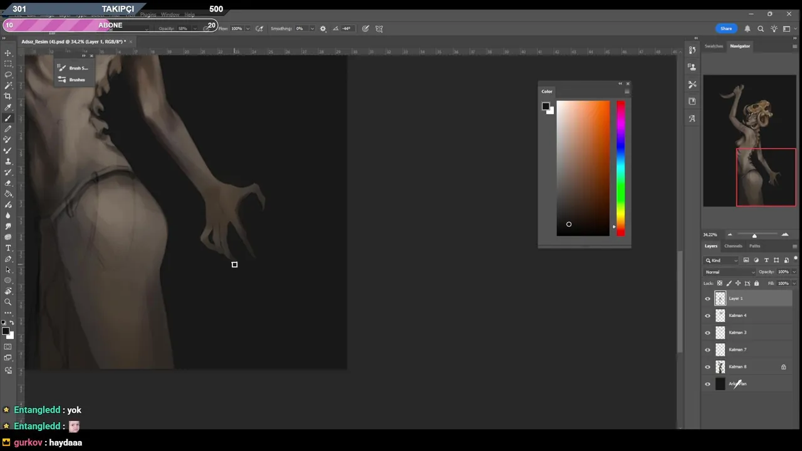Screen dimensions: 802x451
Task: Click the Navigator zoom slider handle
Action: (x=754, y=236)
